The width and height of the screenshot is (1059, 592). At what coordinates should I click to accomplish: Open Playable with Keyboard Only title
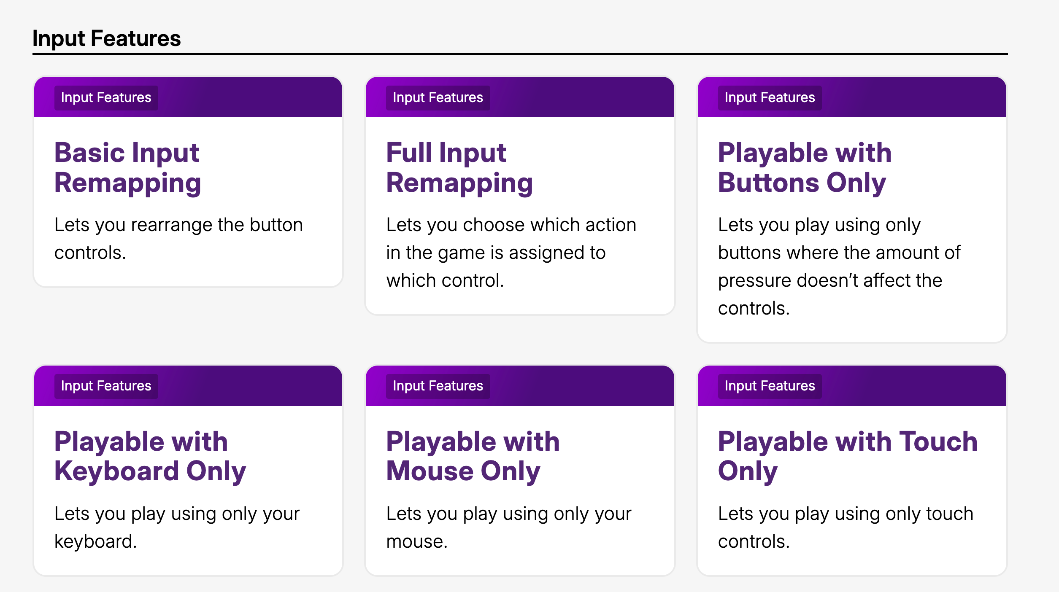(150, 456)
